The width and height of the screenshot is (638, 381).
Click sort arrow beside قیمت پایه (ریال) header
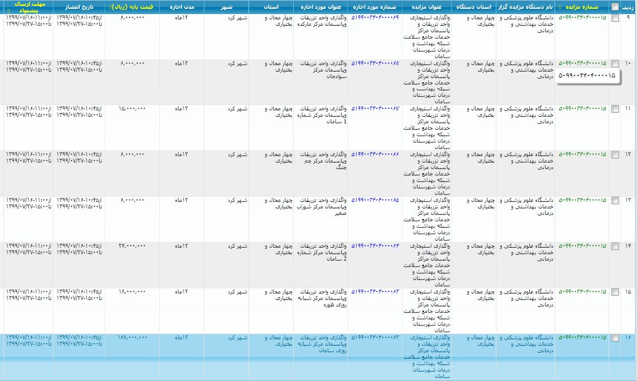point(110,7)
